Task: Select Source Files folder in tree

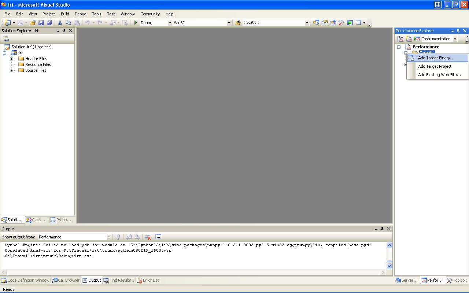Action: (36, 70)
